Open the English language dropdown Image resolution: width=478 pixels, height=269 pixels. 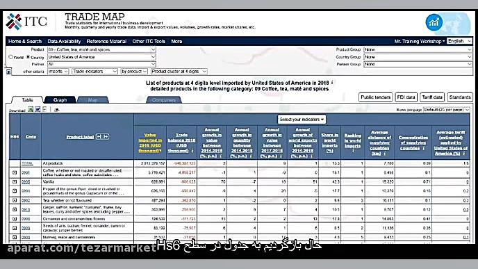[x=459, y=41]
